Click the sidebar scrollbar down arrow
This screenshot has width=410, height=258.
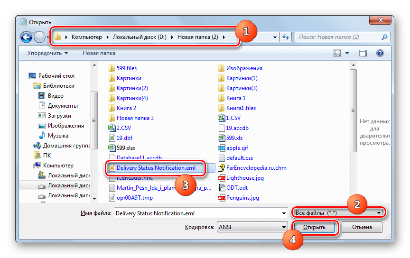94,199
